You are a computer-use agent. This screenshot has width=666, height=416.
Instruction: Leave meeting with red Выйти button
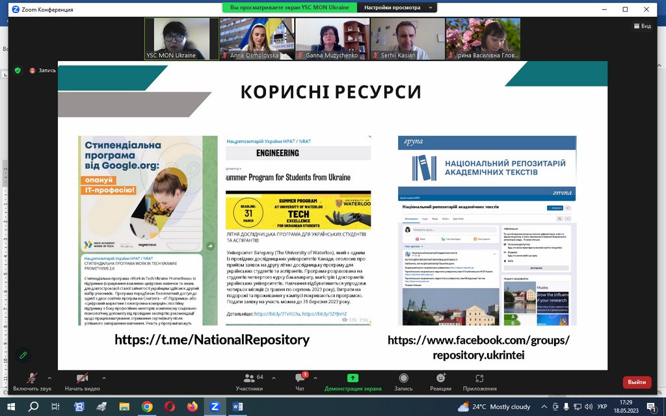637,382
